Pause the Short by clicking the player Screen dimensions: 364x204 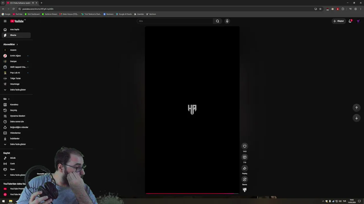click(x=192, y=110)
